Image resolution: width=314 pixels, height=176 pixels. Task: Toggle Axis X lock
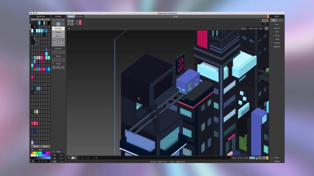pyautogui.click(x=54, y=60)
